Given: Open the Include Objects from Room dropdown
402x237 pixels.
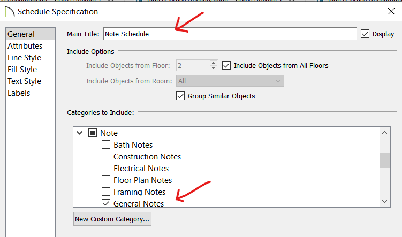Looking at the screenshot, I should pos(230,81).
